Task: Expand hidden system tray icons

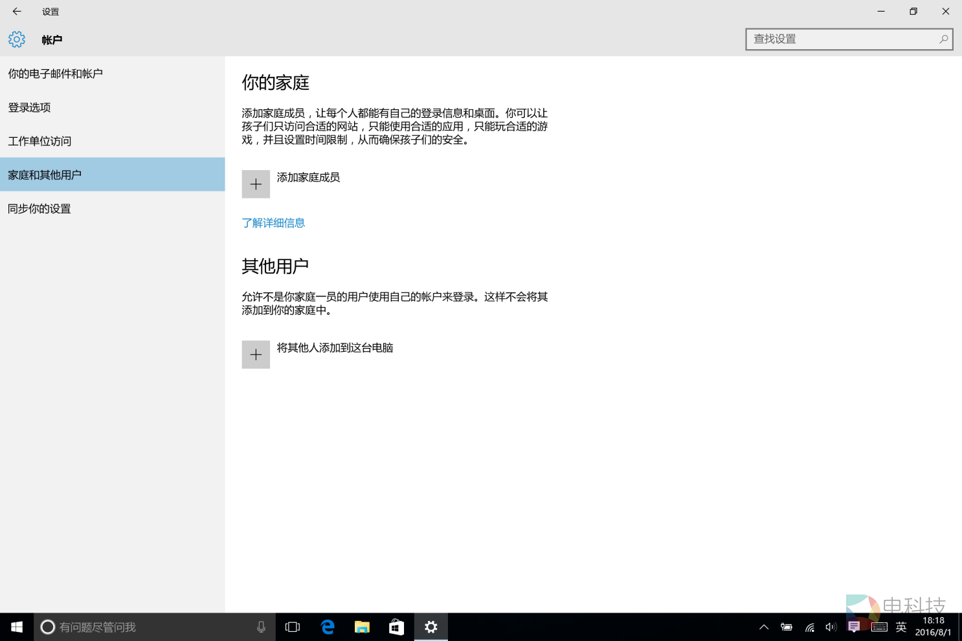Action: point(764,627)
